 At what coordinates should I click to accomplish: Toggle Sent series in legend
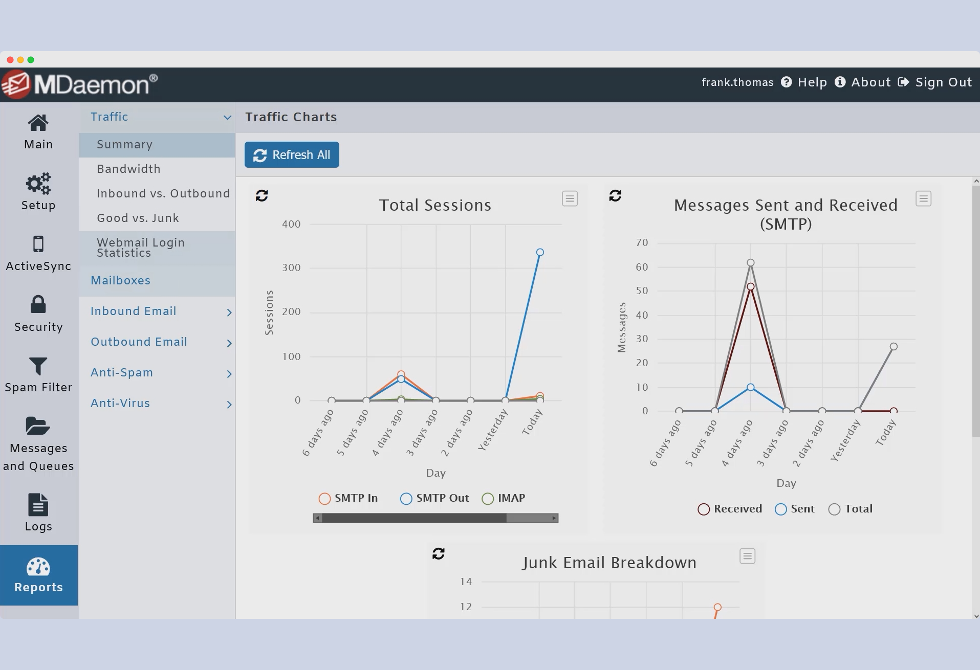click(x=795, y=509)
